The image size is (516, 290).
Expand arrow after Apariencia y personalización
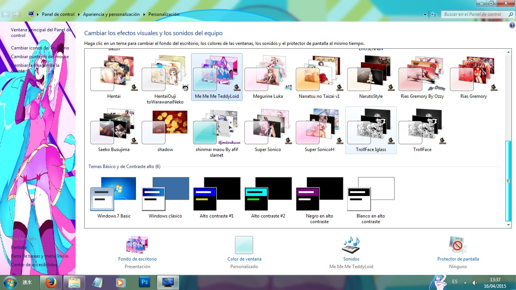[x=144, y=14]
